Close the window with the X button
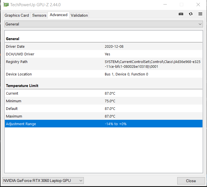Screen dimensions: 207x187 click(x=198, y=5)
